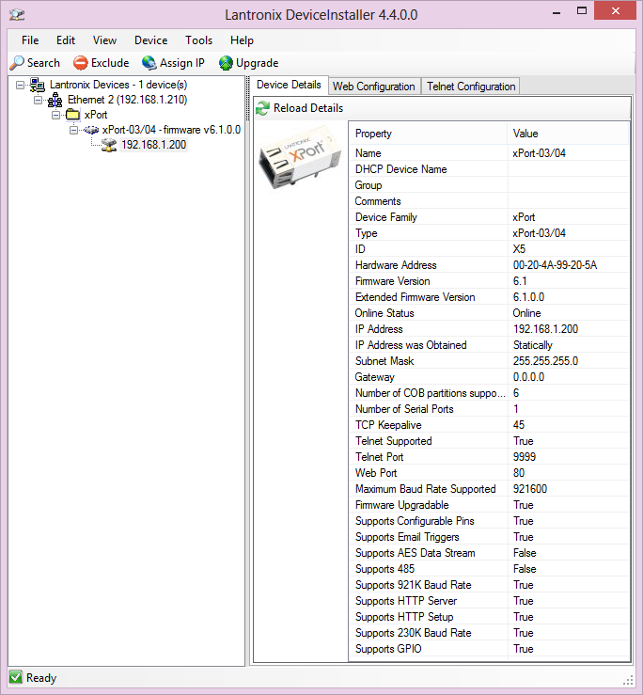Click the Group empty value cell
Image resolution: width=643 pixels, height=695 pixels.
(569, 185)
